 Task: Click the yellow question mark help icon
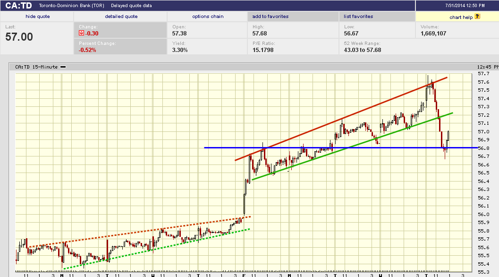(x=477, y=16)
